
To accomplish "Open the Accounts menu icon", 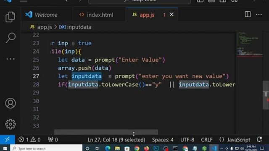I will click(10, 103).
